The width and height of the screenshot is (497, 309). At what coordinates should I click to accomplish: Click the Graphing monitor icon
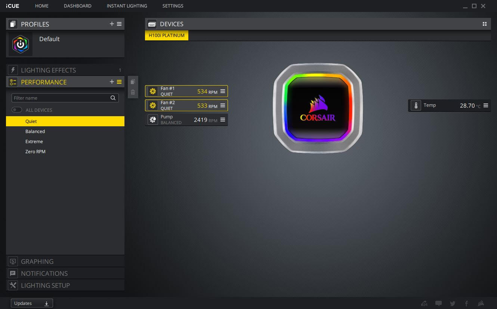pyautogui.click(x=13, y=262)
